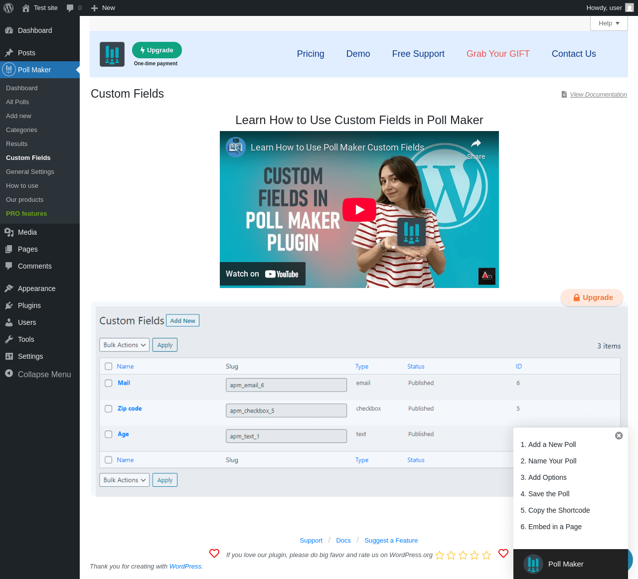Click the orange Upgrade lock button
The width and height of the screenshot is (638, 579).
[x=592, y=297]
